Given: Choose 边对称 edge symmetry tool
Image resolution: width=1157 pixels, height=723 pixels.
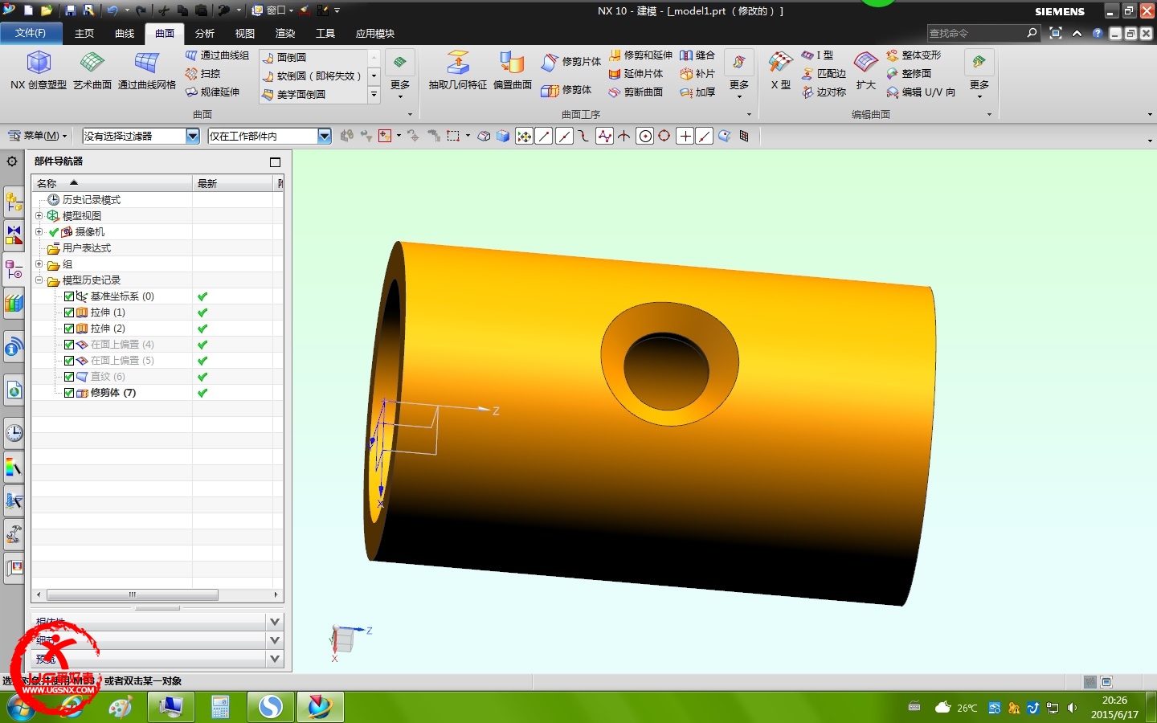Looking at the screenshot, I should pyautogui.click(x=824, y=92).
